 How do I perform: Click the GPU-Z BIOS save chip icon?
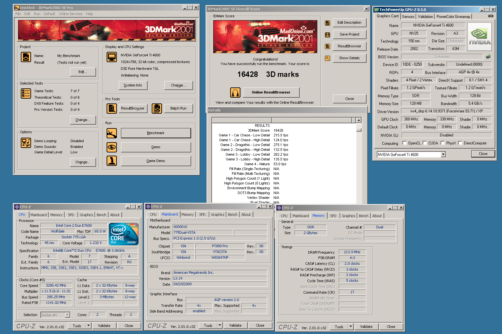point(488,57)
